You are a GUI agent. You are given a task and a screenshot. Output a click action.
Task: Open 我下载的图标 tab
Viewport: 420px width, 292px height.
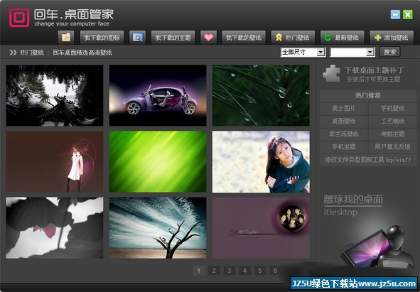pos(102,37)
